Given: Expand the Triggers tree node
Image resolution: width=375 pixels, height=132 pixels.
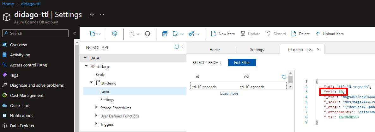Looking at the screenshot, I should [96, 124].
